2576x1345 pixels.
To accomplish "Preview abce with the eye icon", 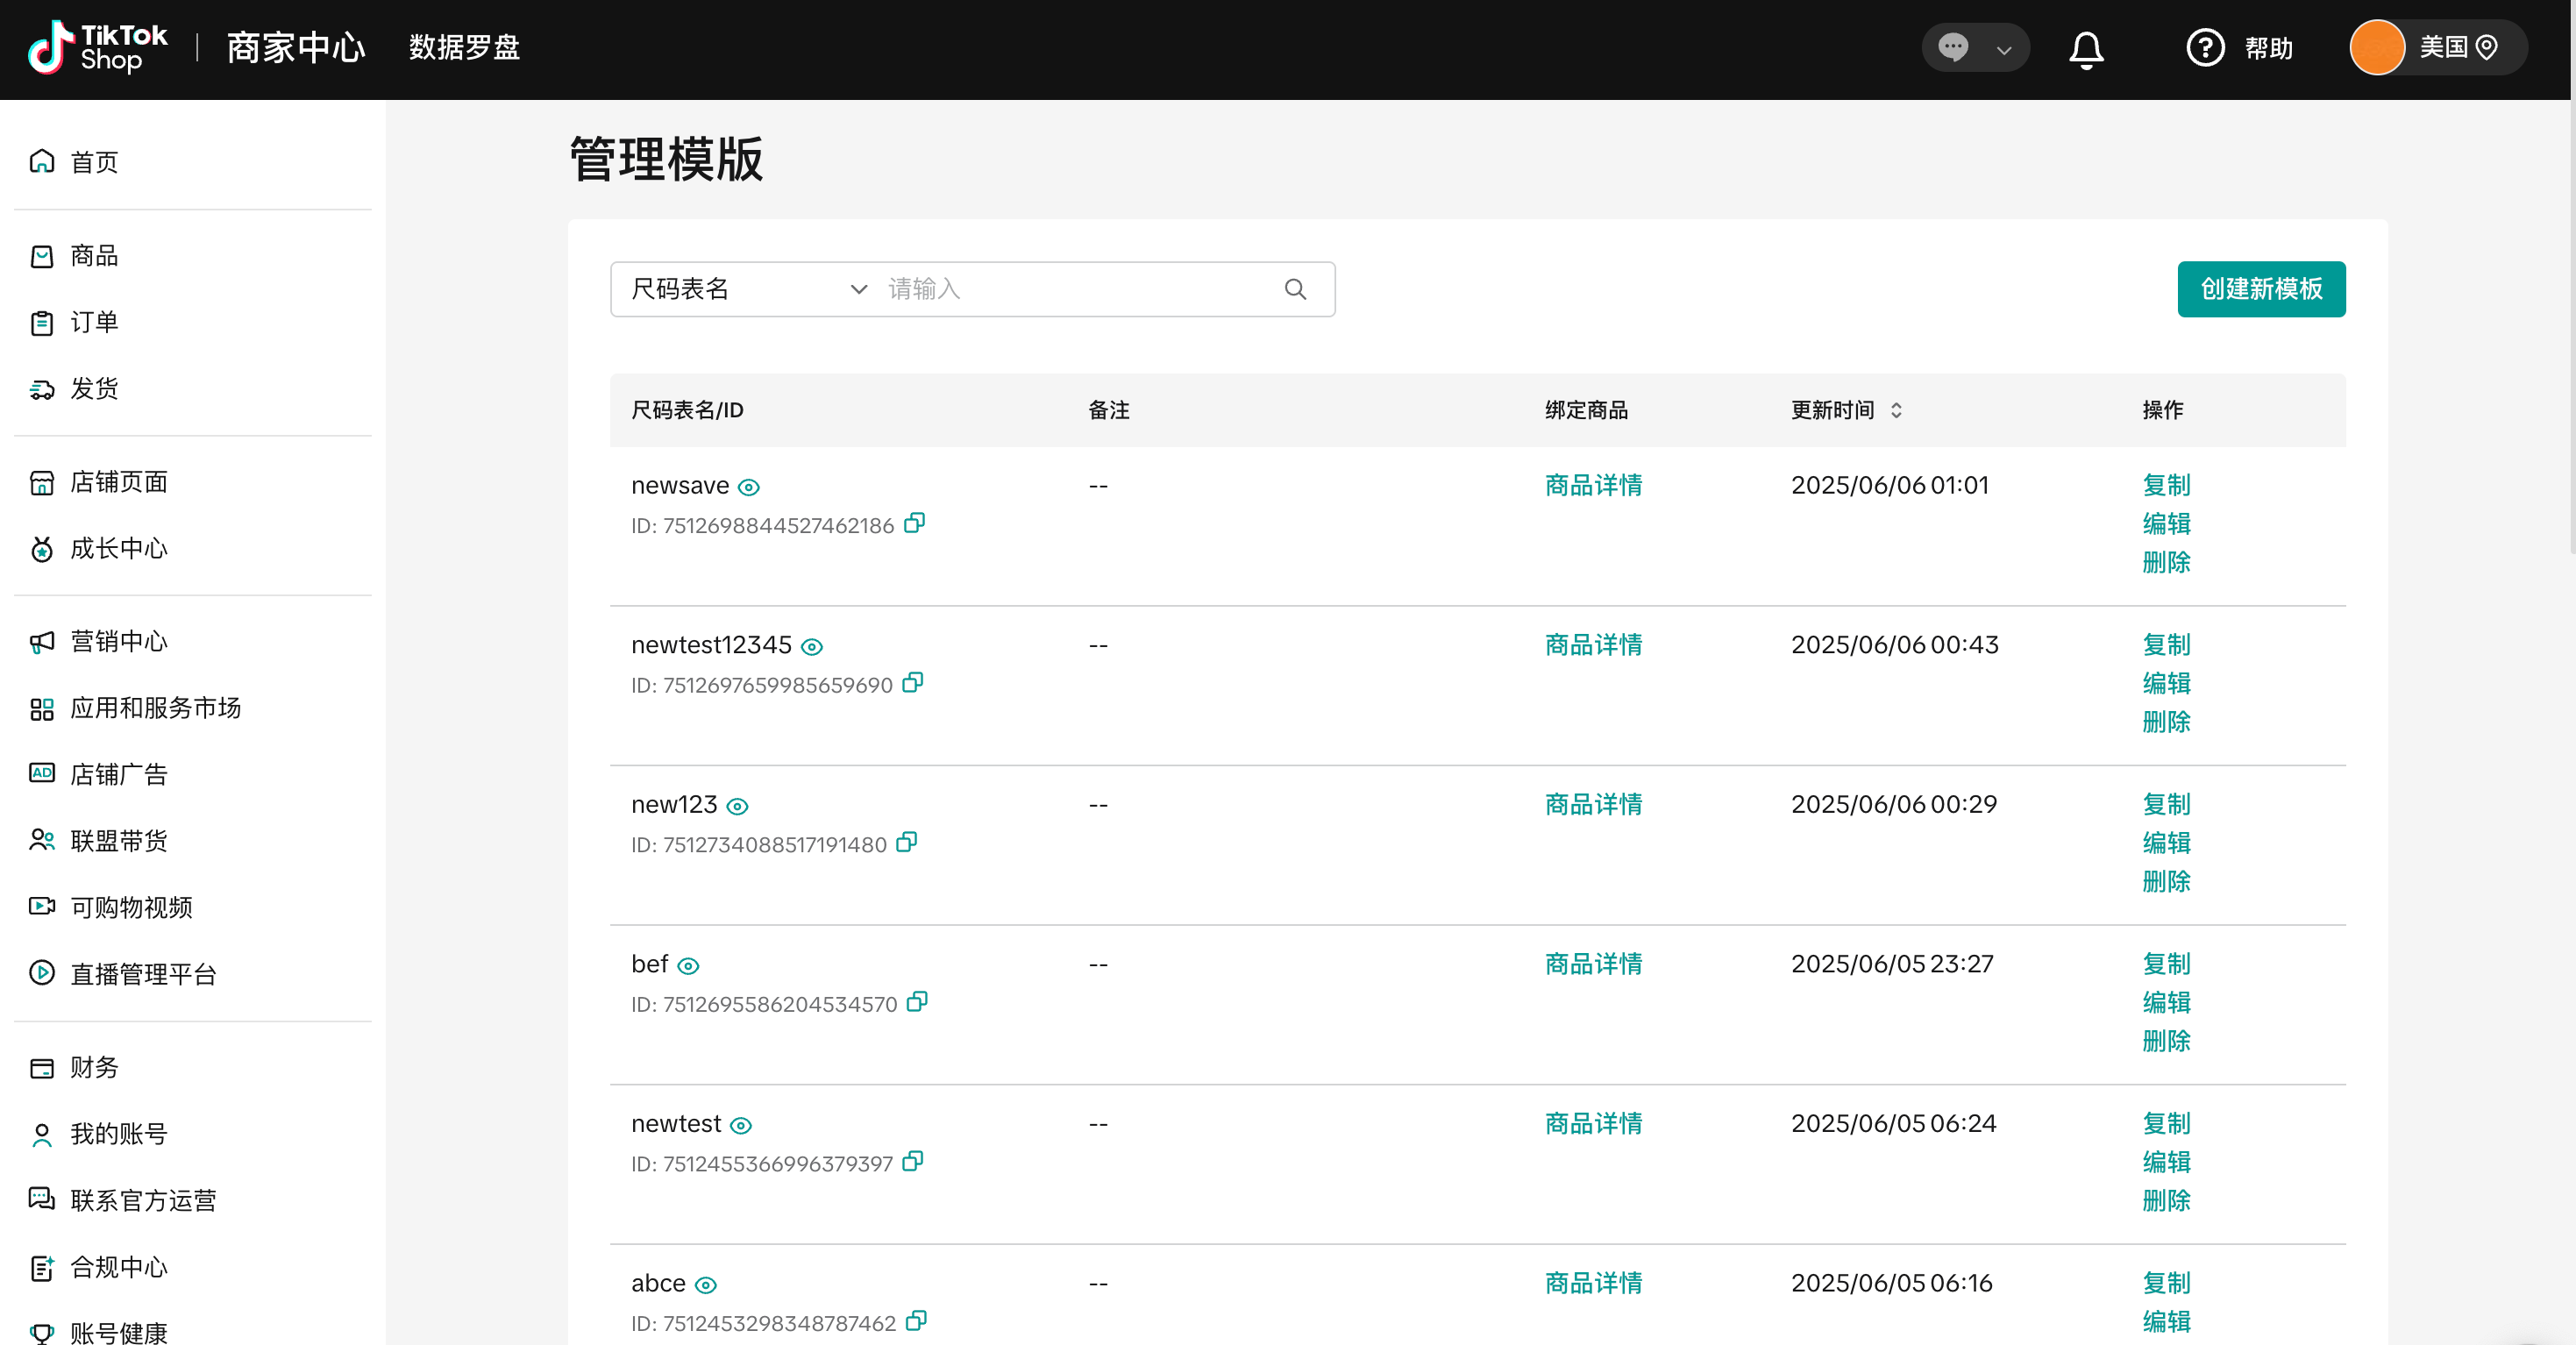I will pyautogui.click(x=706, y=1285).
